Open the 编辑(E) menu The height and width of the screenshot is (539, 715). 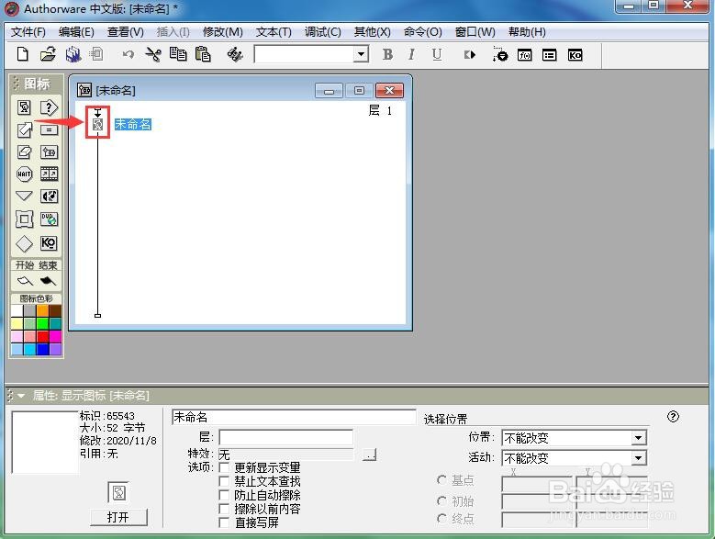coord(76,32)
